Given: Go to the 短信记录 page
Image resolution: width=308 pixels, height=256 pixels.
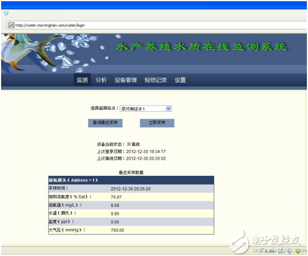Looking at the screenshot, I should pos(156,80).
